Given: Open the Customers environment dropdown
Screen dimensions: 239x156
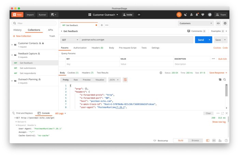Looking at the screenshot, I should pyautogui.click(x=196, y=23).
